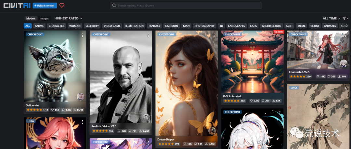This screenshot has width=351, height=149.
Task: Open the ink-painting LORA girl thumbnail
Action: point(318,116)
